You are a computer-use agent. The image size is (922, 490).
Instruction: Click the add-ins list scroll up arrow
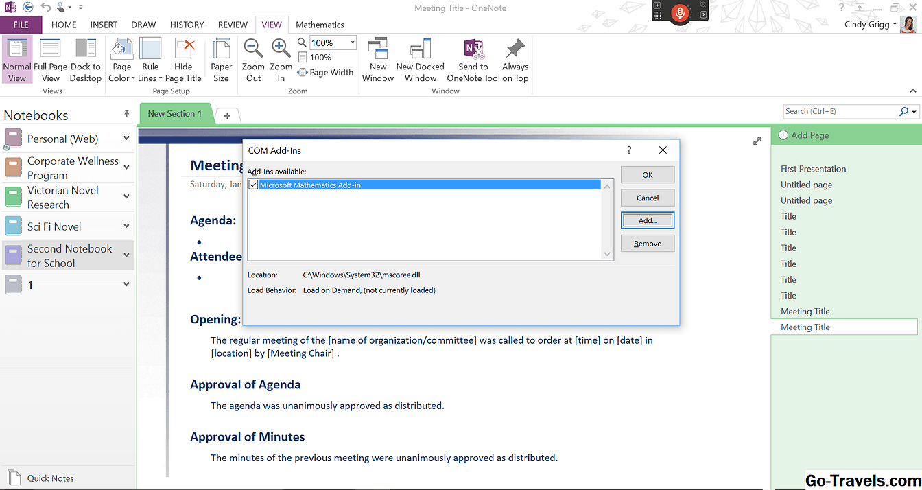(x=607, y=186)
